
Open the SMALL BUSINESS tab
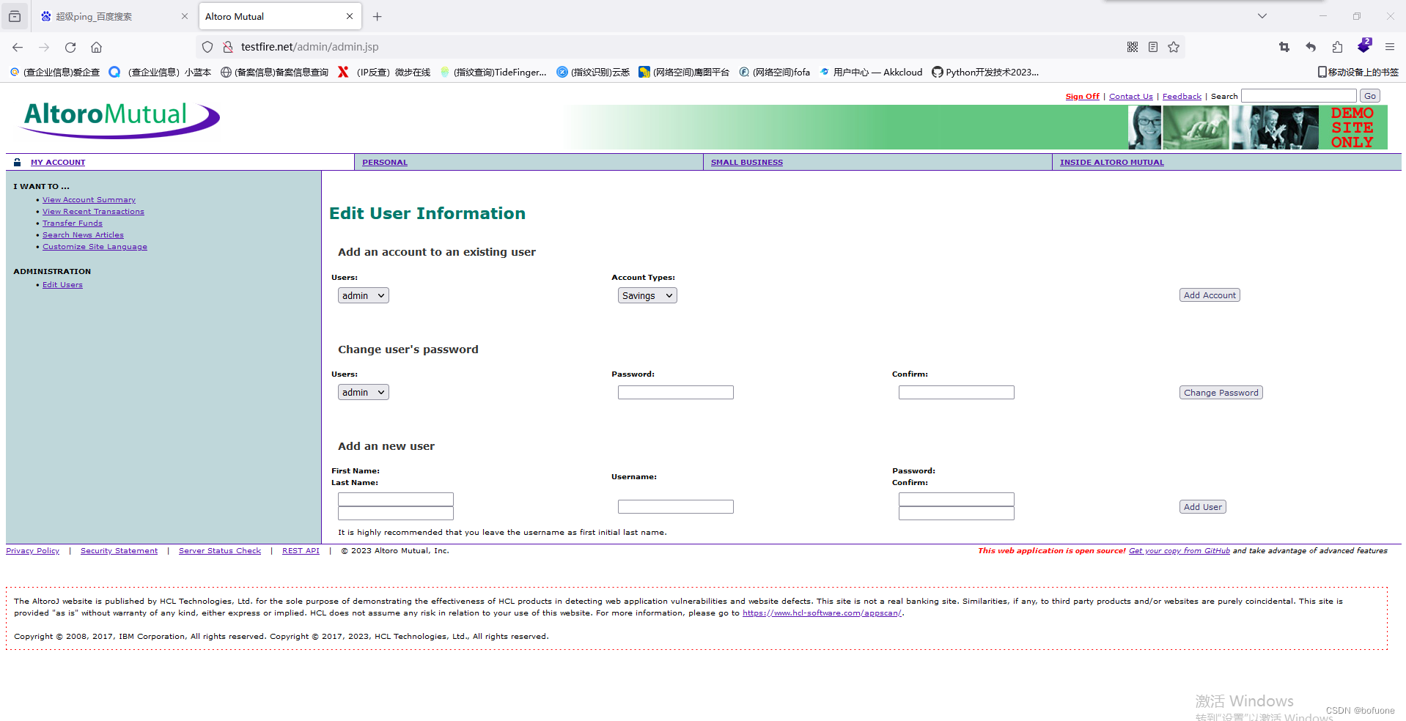click(x=747, y=163)
